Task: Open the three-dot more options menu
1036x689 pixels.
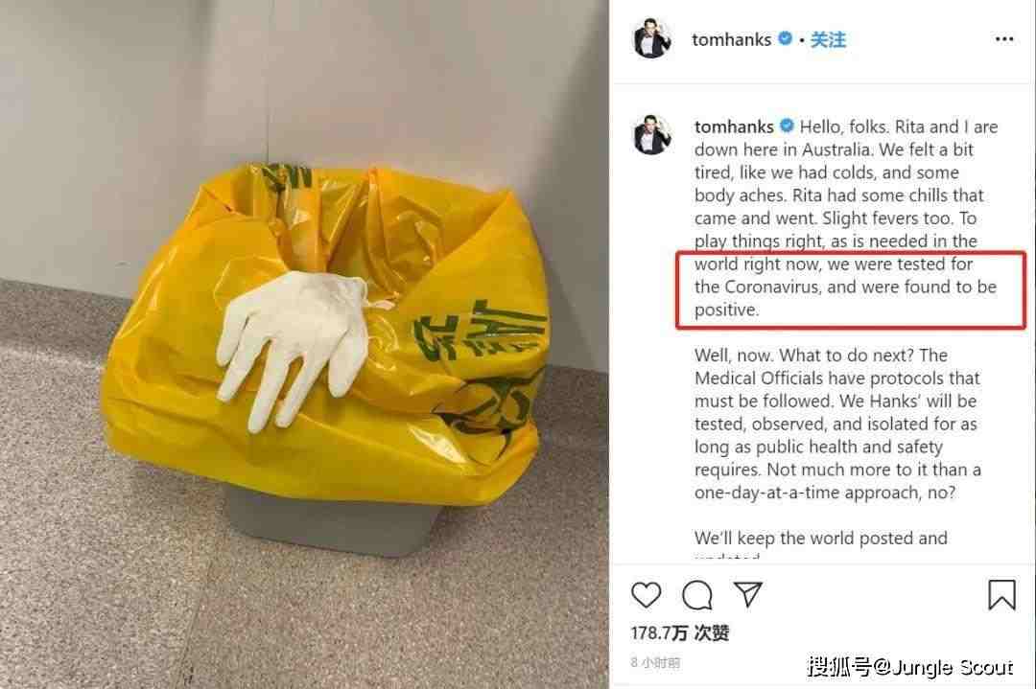Action: 1003,39
